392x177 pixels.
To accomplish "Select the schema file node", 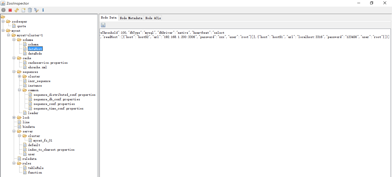I will [33, 44].
